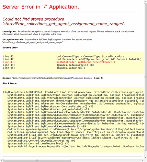Click the Page.ProcessRequestMain stack line

pyautogui.click(x=76, y=146)
